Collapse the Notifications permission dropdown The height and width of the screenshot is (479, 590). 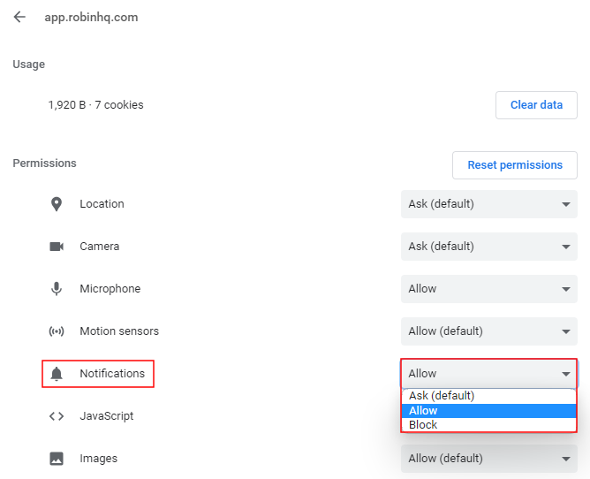tap(488, 374)
